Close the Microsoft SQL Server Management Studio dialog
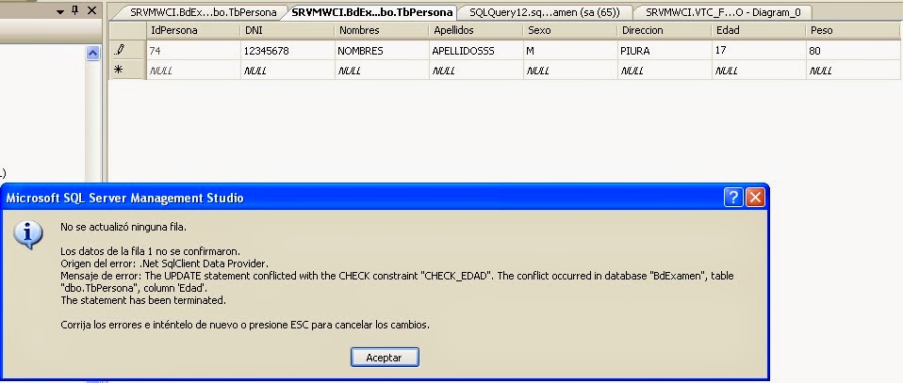Screen dimensions: 903x383 [x=755, y=198]
